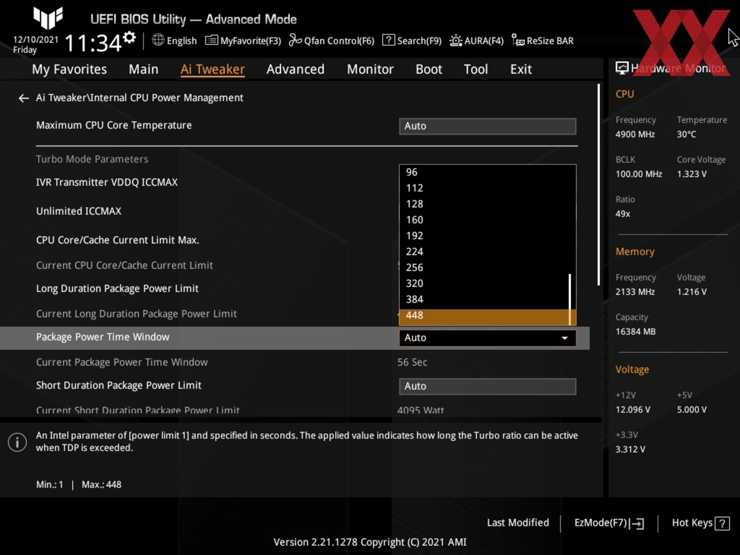Click the breadcrumb Ai Tweaker\Internal CPU Power Management
The height and width of the screenshot is (555, 740).
tap(139, 98)
